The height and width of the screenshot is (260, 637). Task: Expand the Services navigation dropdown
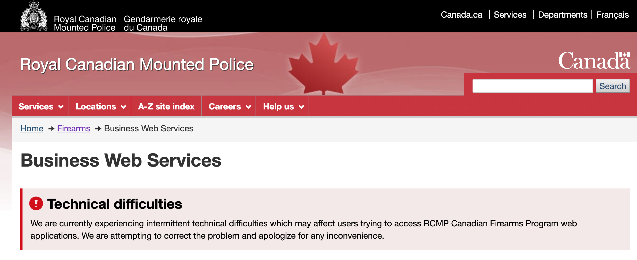tap(40, 106)
